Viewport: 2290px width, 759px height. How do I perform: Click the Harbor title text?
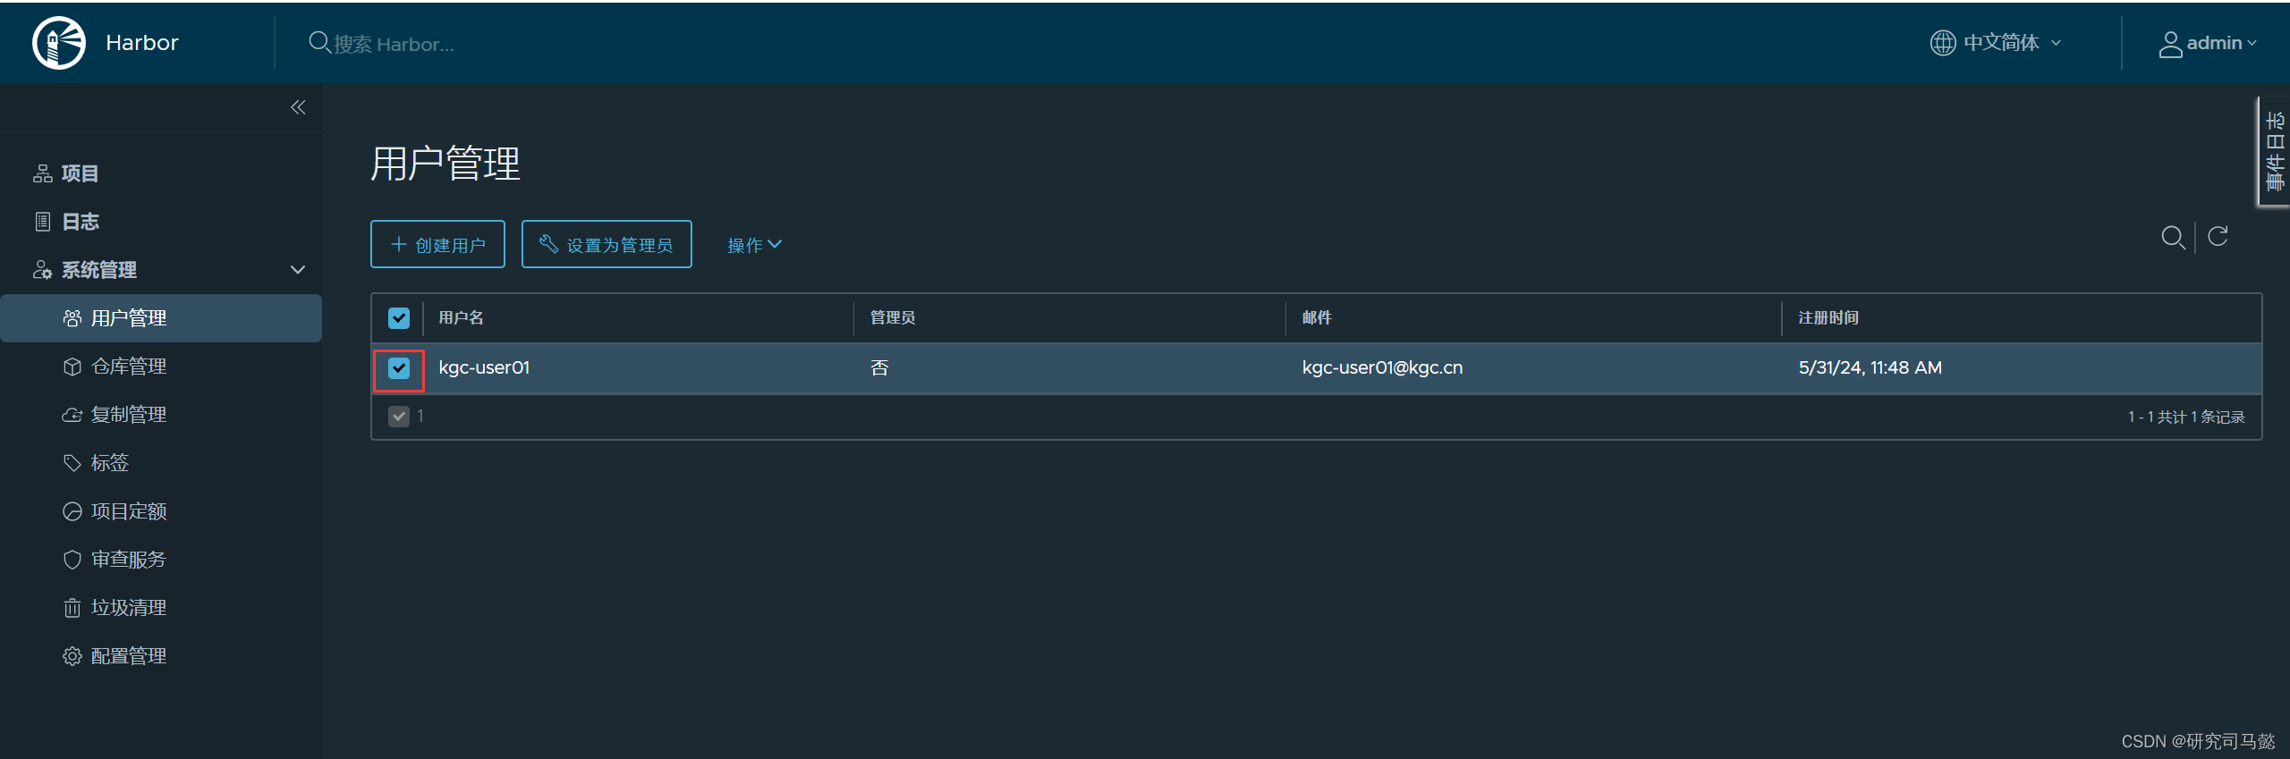(x=142, y=43)
